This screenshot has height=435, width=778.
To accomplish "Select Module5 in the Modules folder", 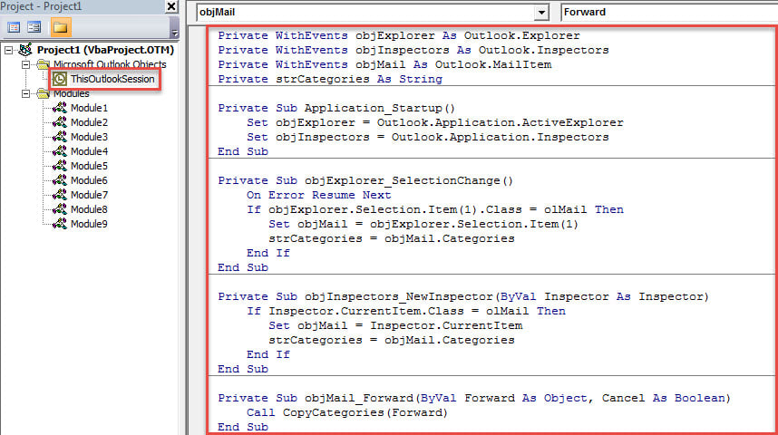I will click(89, 166).
